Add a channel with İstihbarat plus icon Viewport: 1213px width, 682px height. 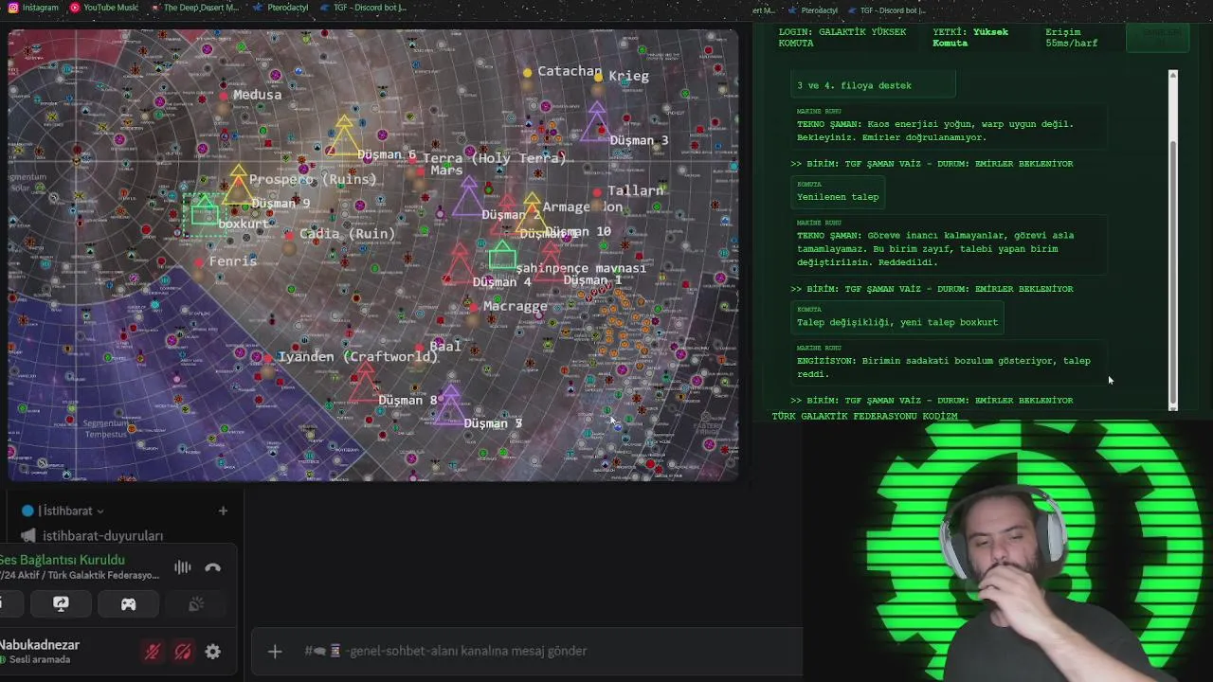pyautogui.click(x=223, y=511)
